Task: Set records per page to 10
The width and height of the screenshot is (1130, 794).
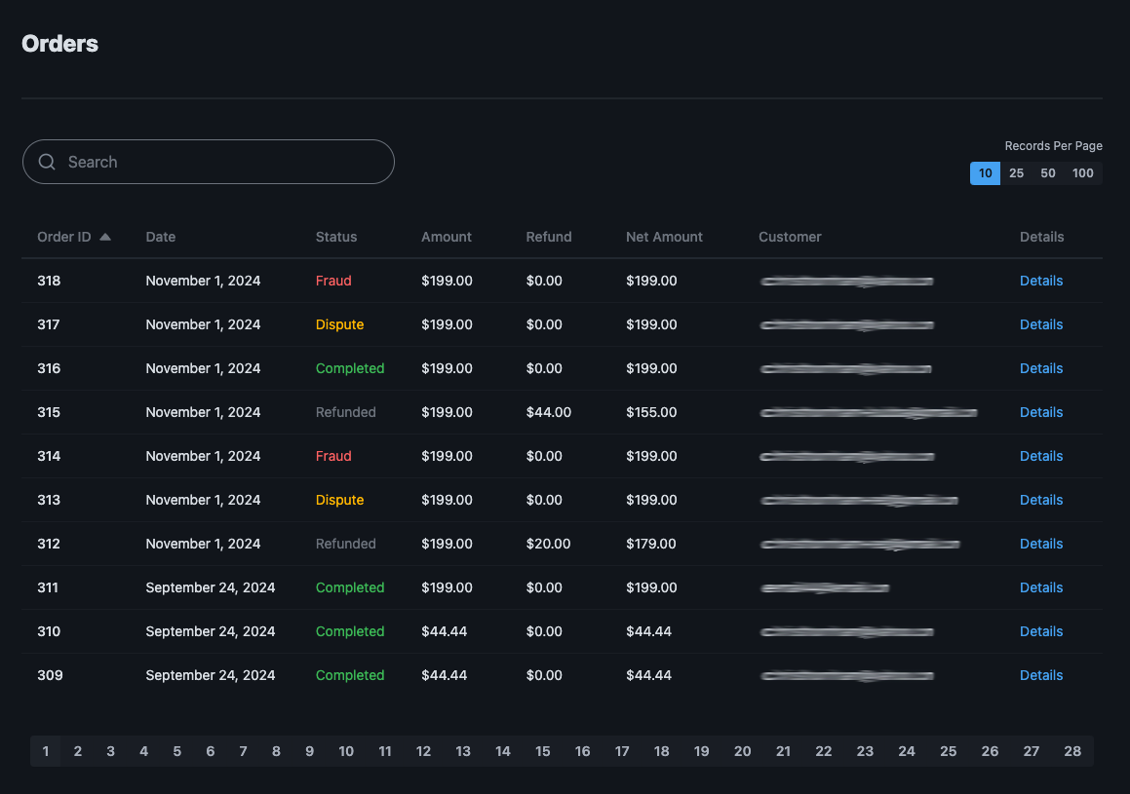Action: pyautogui.click(x=985, y=173)
